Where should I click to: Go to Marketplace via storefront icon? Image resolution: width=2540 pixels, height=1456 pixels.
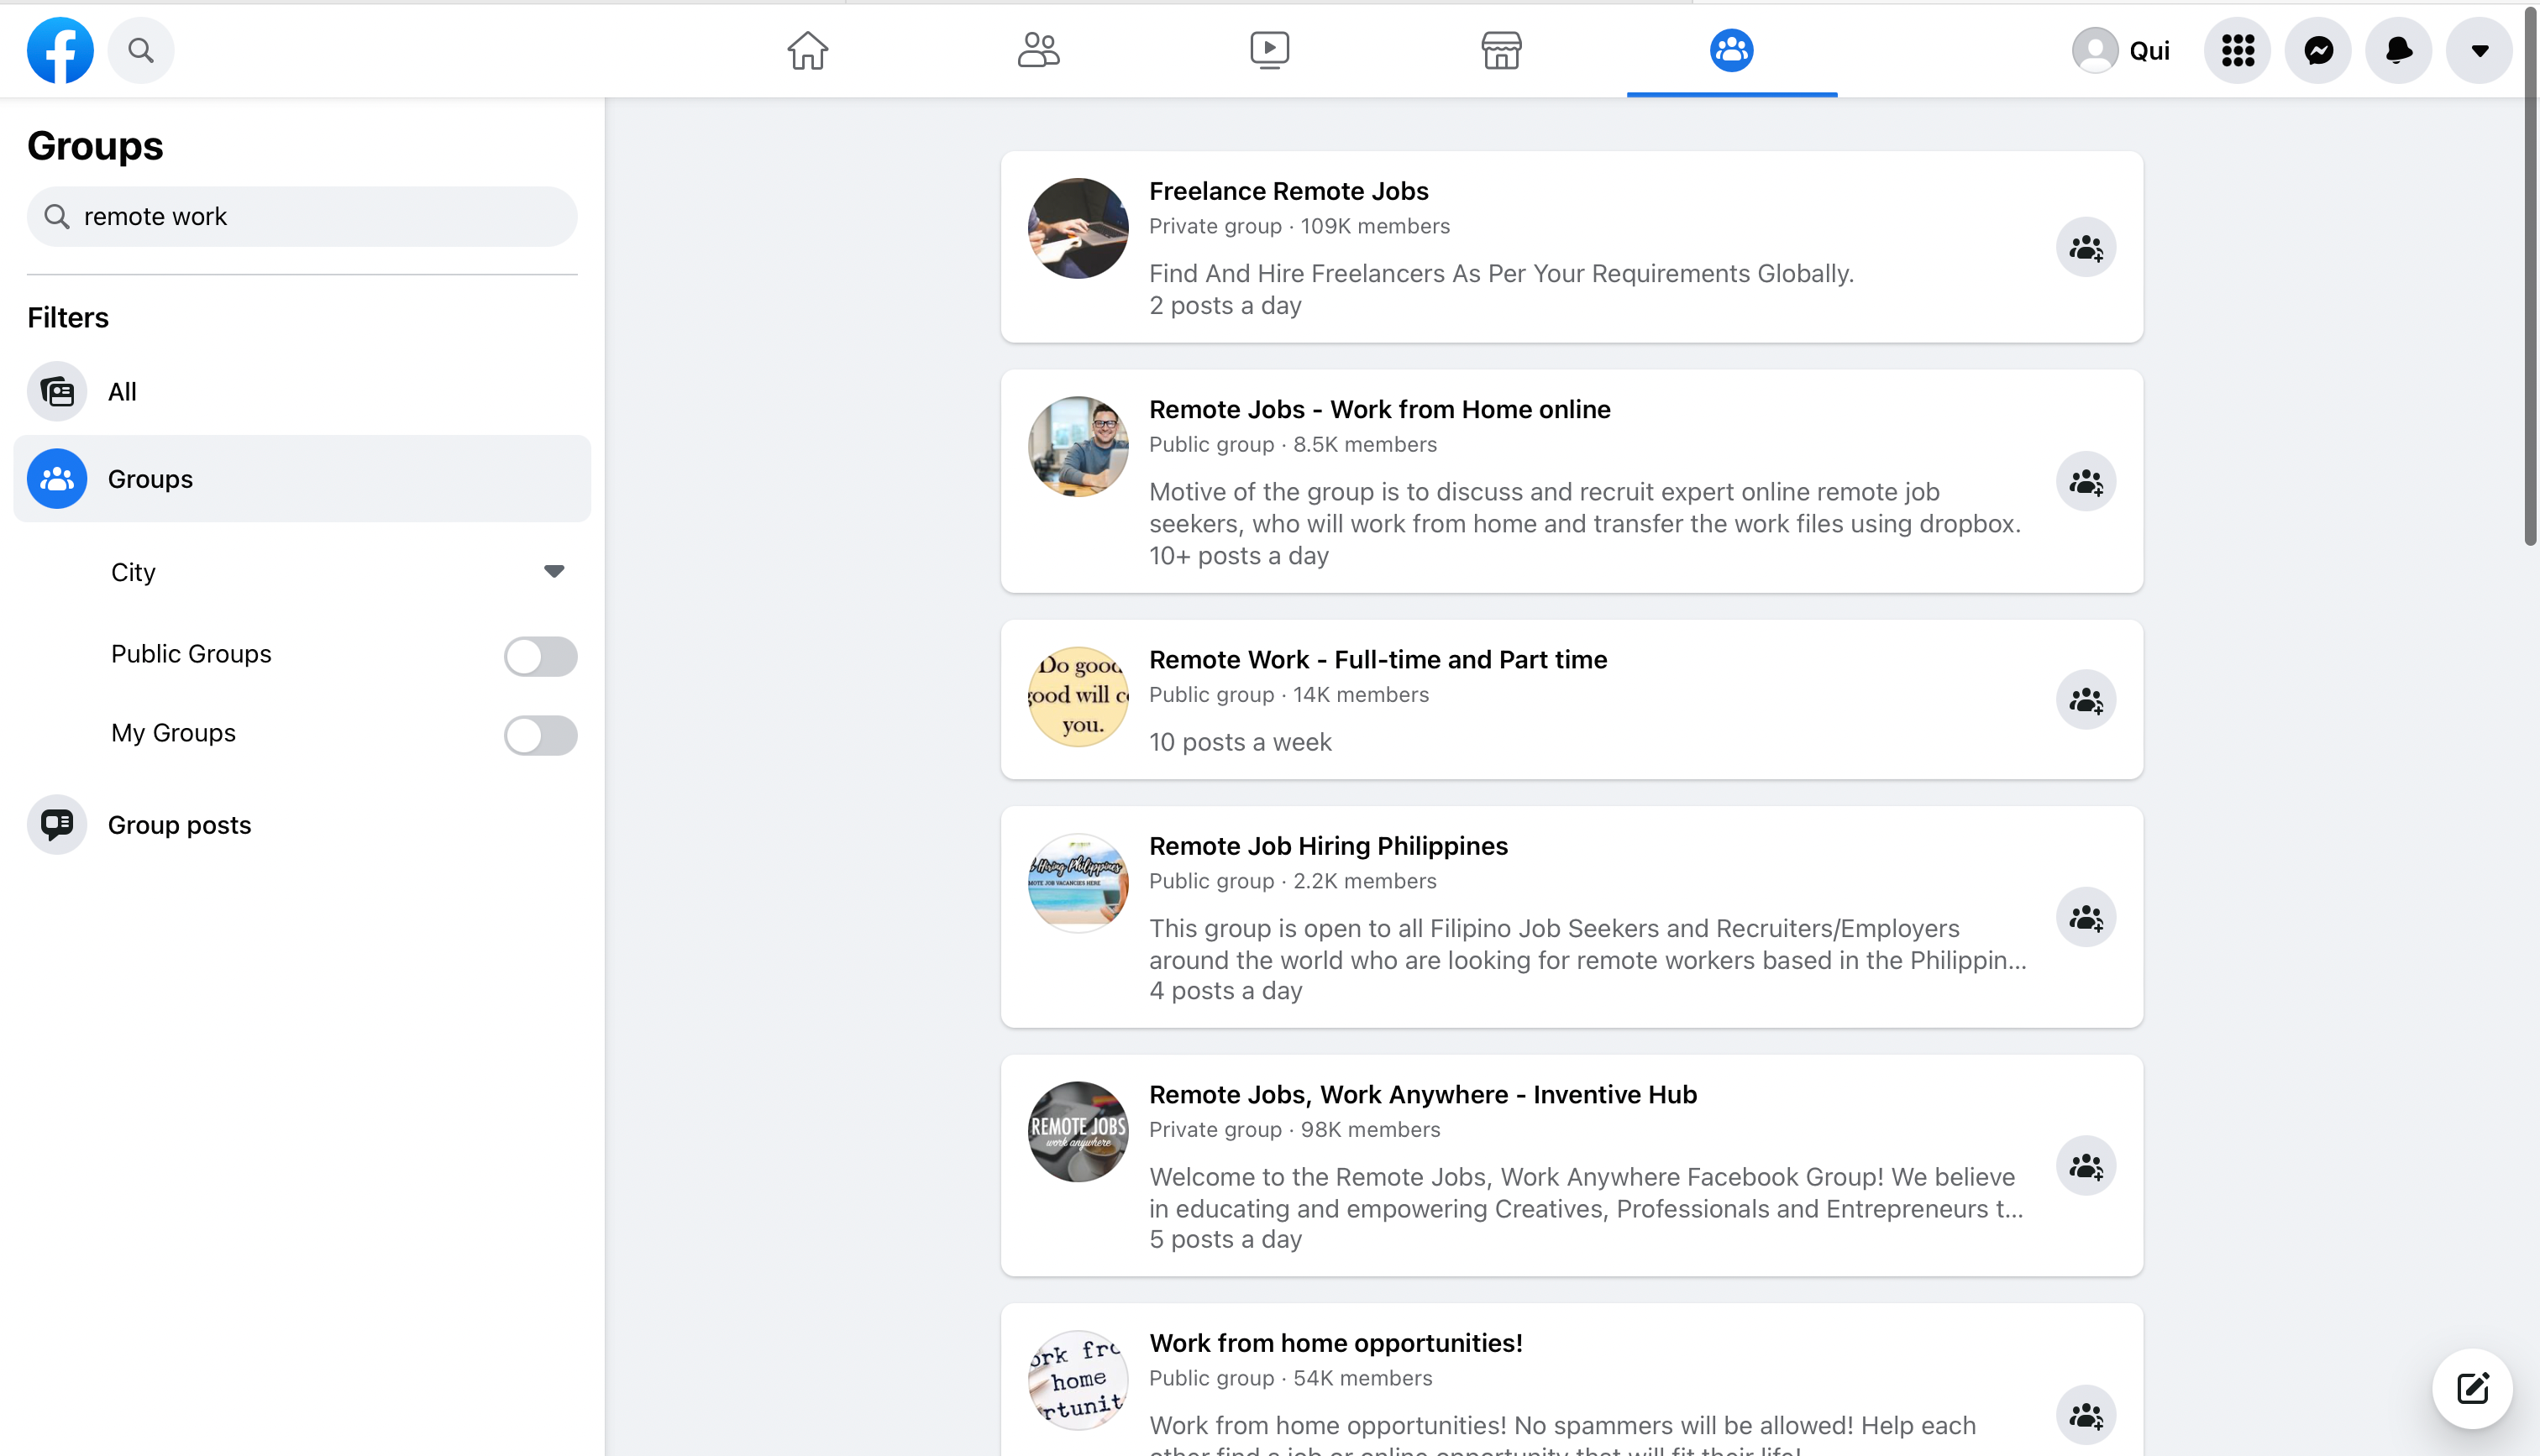[x=1501, y=50]
